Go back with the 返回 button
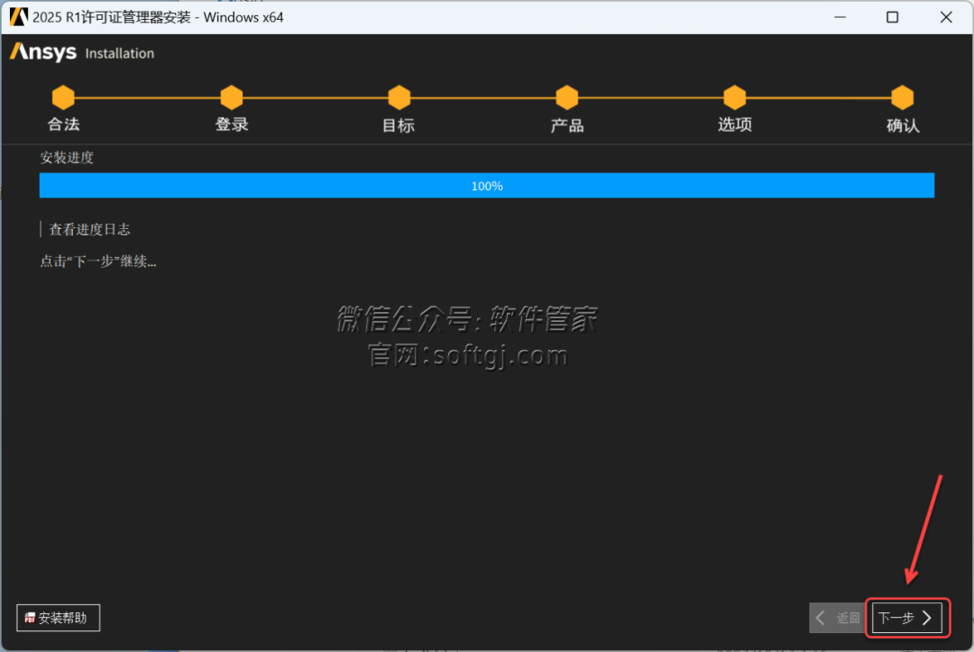Screen dimensions: 974x652 [838, 618]
